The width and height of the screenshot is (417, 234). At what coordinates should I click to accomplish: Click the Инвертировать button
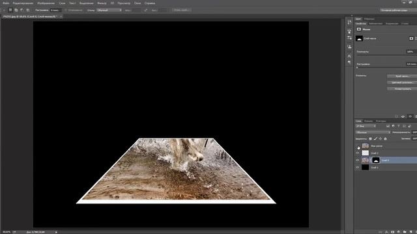click(x=402, y=89)
